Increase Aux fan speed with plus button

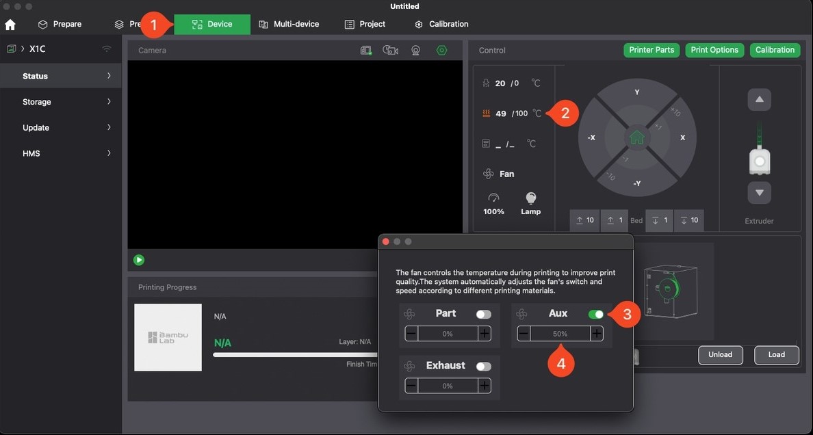[597, 334]
